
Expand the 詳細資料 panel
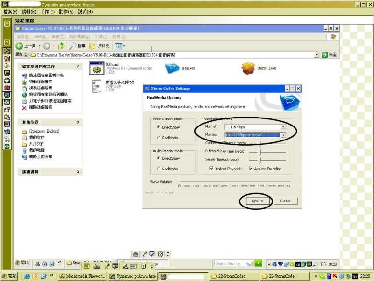78,172
